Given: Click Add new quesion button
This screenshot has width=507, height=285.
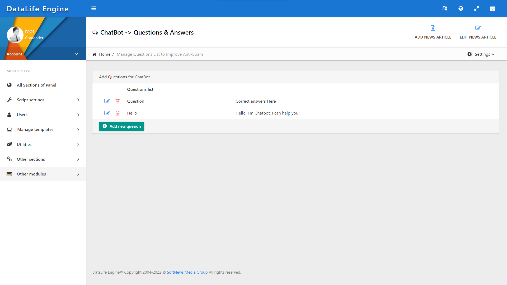Looking at the screenshot, I should 121,126.
